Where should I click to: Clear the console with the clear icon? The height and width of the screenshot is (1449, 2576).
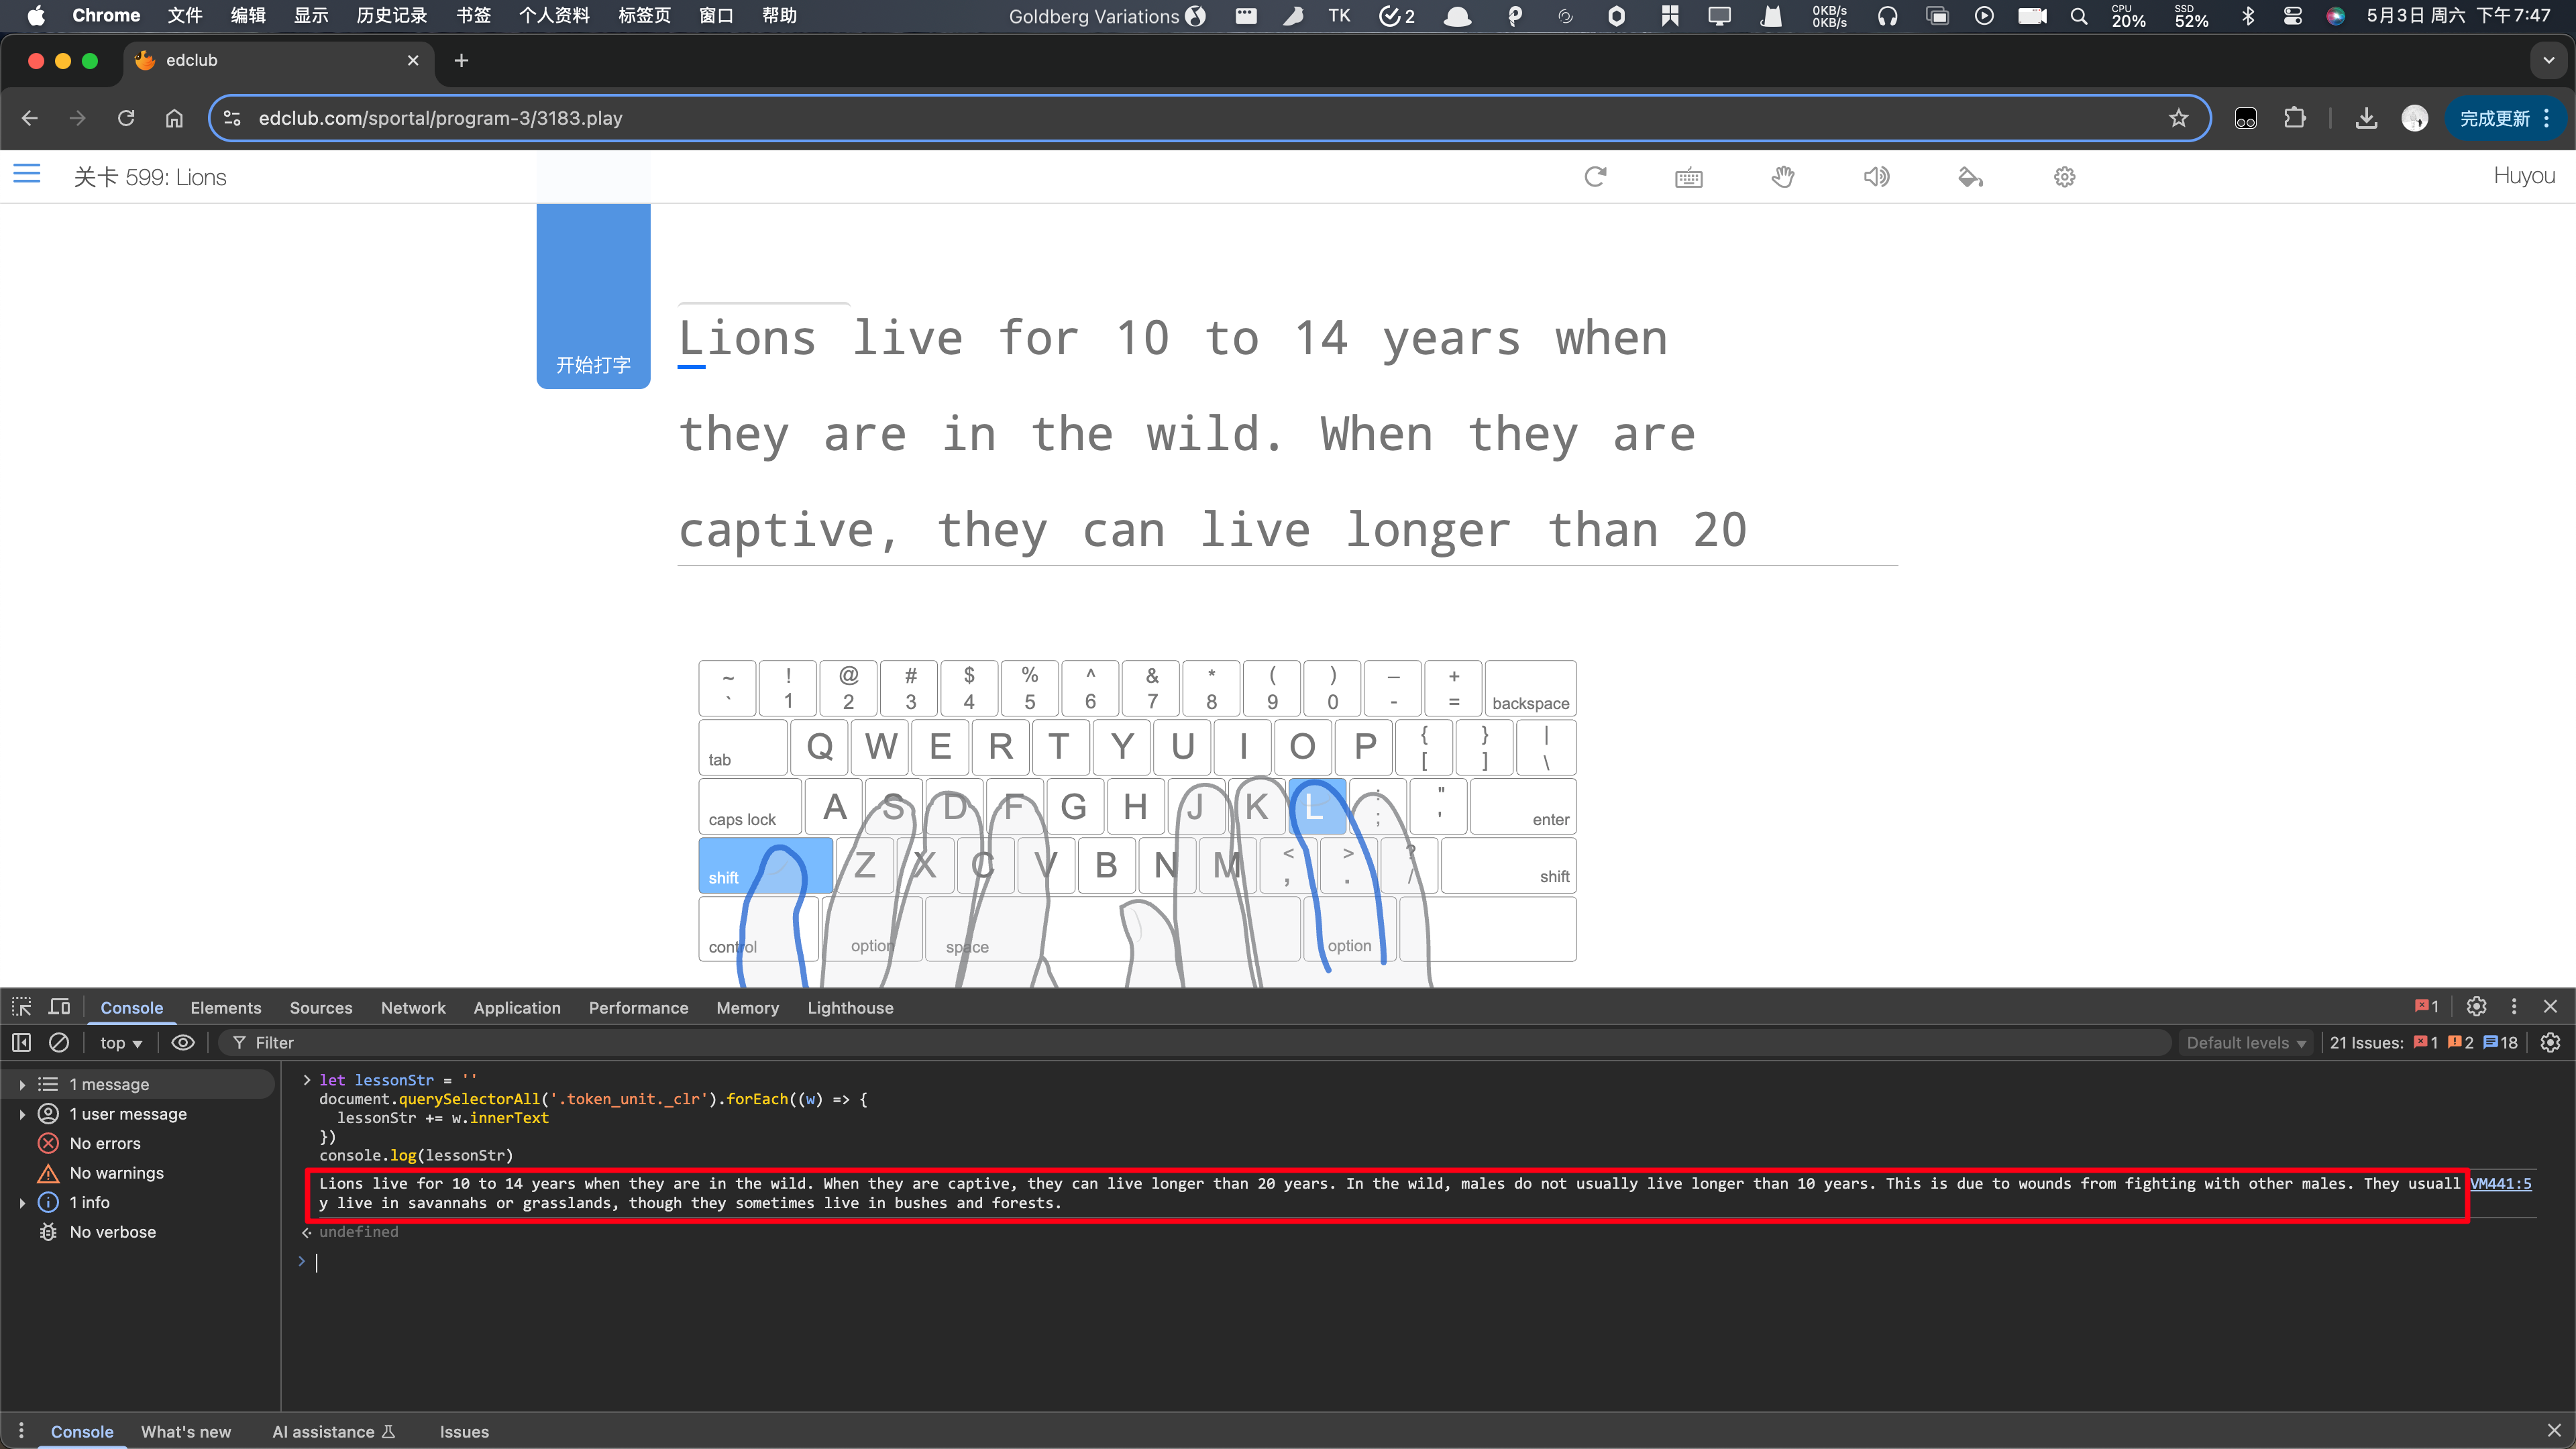click(59, 1042)
